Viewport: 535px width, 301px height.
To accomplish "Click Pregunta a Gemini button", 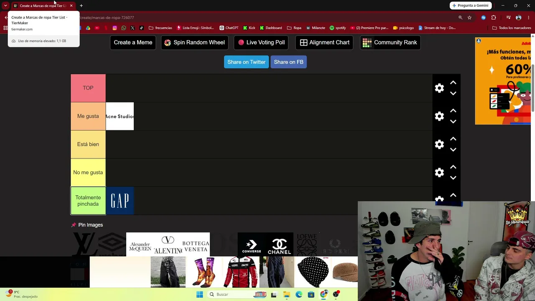I will [470, 5].
